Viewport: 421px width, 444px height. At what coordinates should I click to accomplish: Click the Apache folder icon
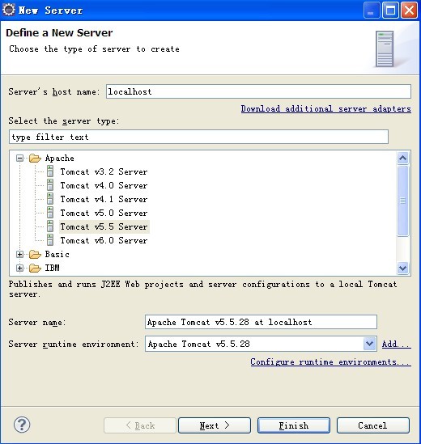click(x=35, y=158)
